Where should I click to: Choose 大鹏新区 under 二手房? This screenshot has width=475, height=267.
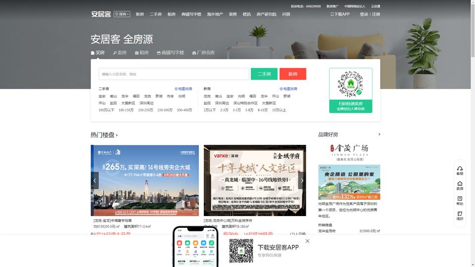click(x=128, y=103)
